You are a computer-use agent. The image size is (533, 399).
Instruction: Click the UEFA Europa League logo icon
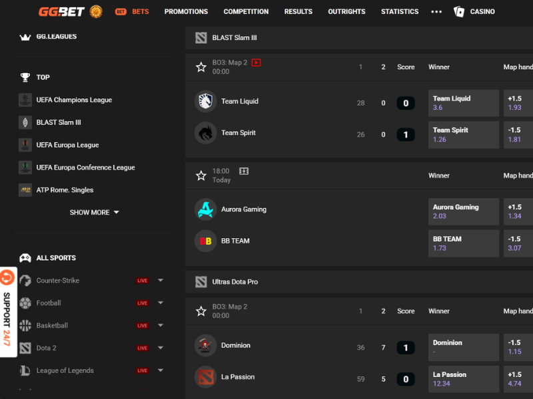[x=25, y=145]
